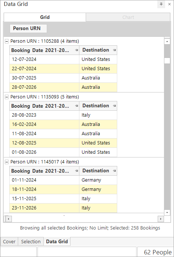Pin Booking Date column in 1105288 group
This screenshot has width=174, height=257.
point(76,50)
